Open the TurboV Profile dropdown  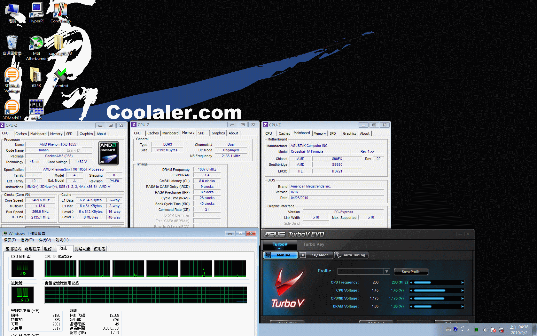click(387, 271)
